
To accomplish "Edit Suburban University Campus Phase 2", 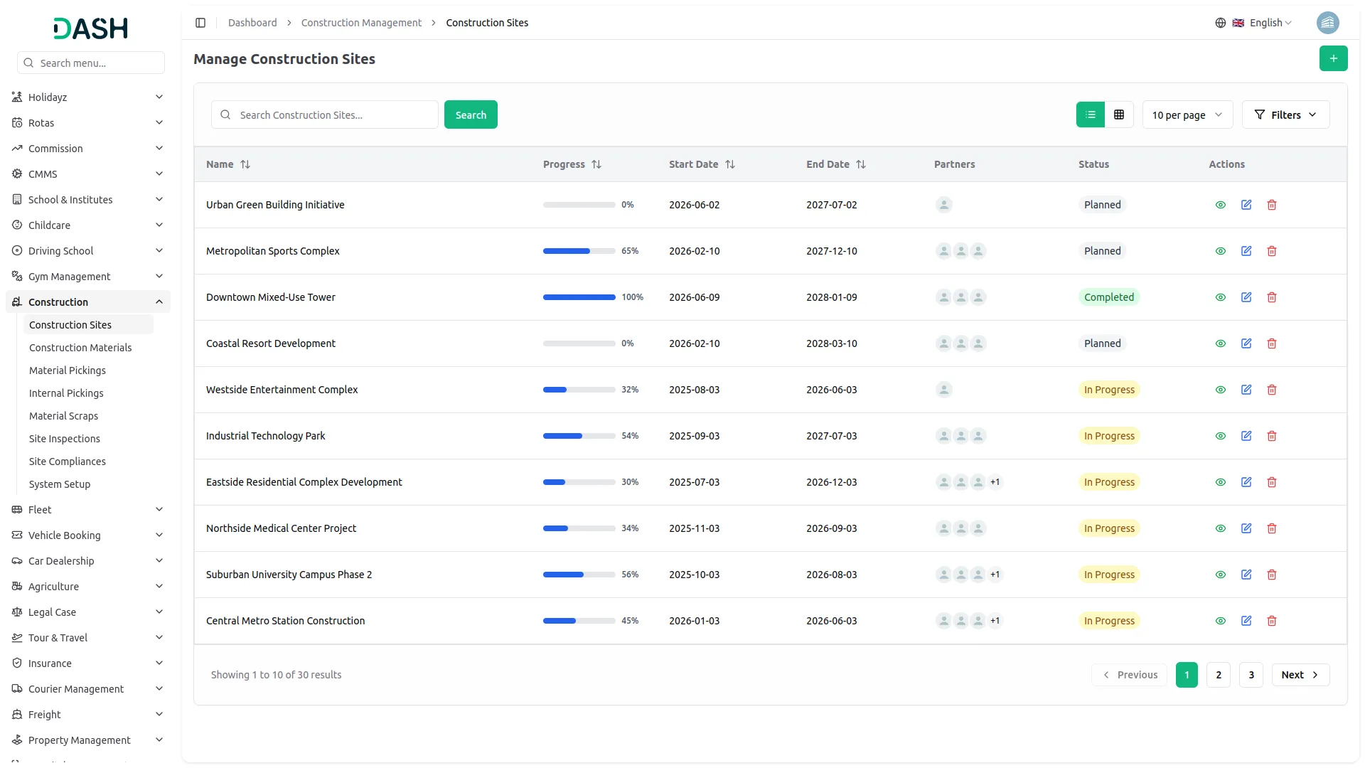I will click(1246, 575).
